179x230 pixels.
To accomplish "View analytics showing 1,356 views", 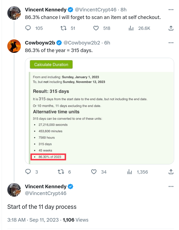I will coord(130,172).
